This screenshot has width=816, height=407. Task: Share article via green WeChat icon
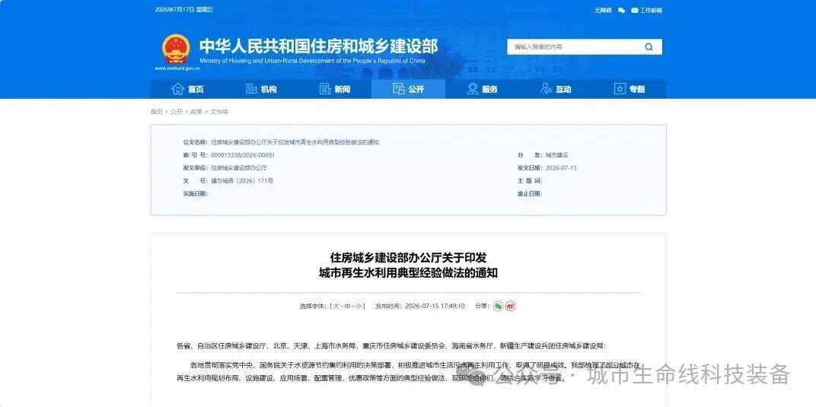(499, 306)
